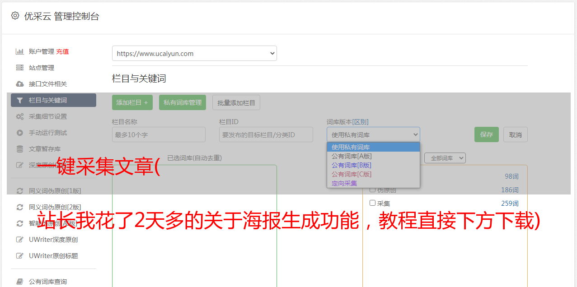Click the green 保存 button
Image resolution: width=577 pixels, height=287 pixels.
coord(487,134)
